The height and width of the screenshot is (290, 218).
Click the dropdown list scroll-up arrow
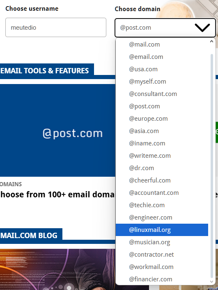211,42
